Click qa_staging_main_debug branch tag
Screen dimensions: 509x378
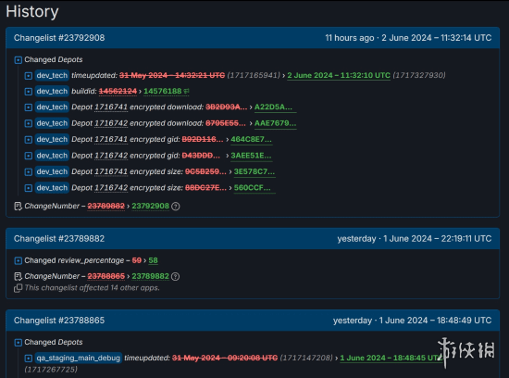coord(79,358)
